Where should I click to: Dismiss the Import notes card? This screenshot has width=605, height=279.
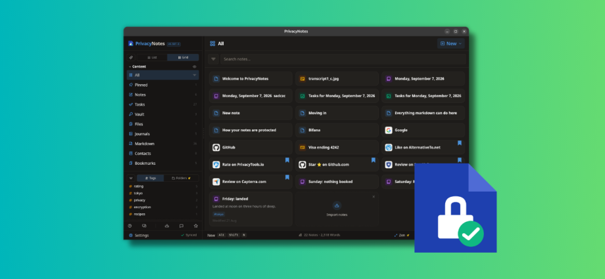click(374, 196)
